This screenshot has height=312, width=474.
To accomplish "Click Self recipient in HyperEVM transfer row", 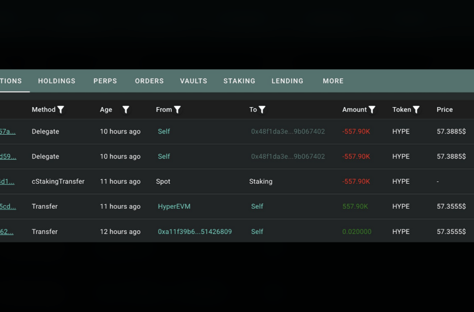I will click(257, 207).
